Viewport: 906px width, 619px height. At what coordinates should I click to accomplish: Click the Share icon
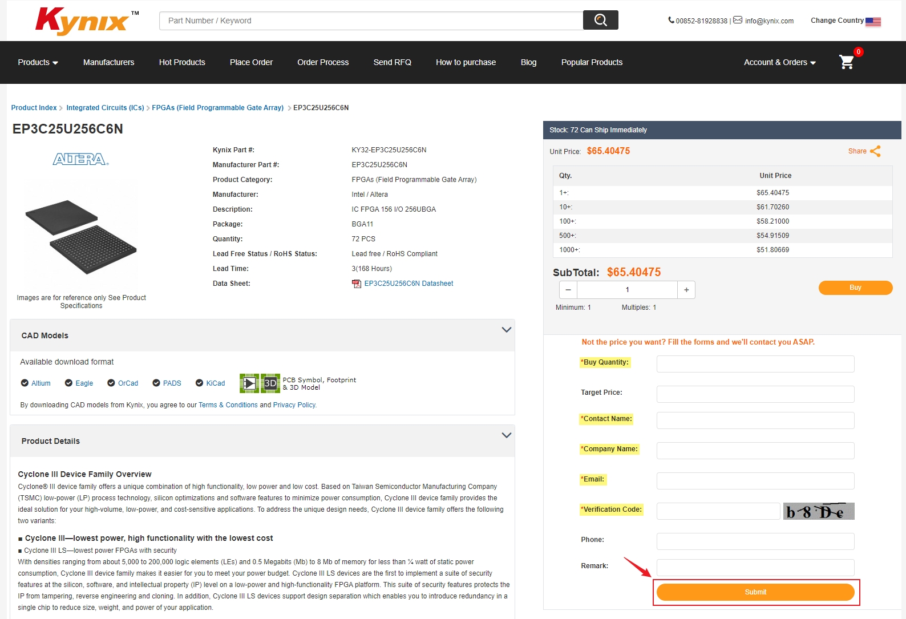point(875,151)
